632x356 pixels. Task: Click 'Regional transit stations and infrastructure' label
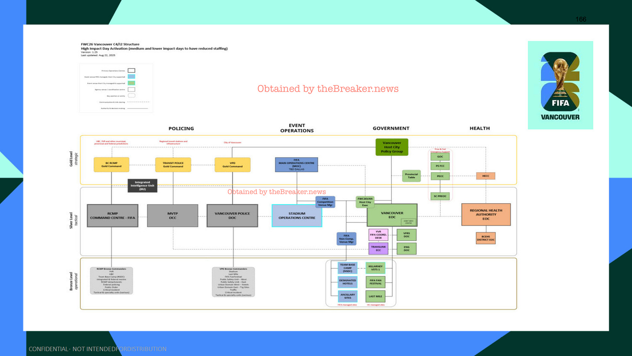coord(173,142)
